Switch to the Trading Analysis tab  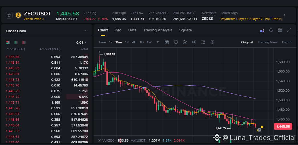point(158,30)
